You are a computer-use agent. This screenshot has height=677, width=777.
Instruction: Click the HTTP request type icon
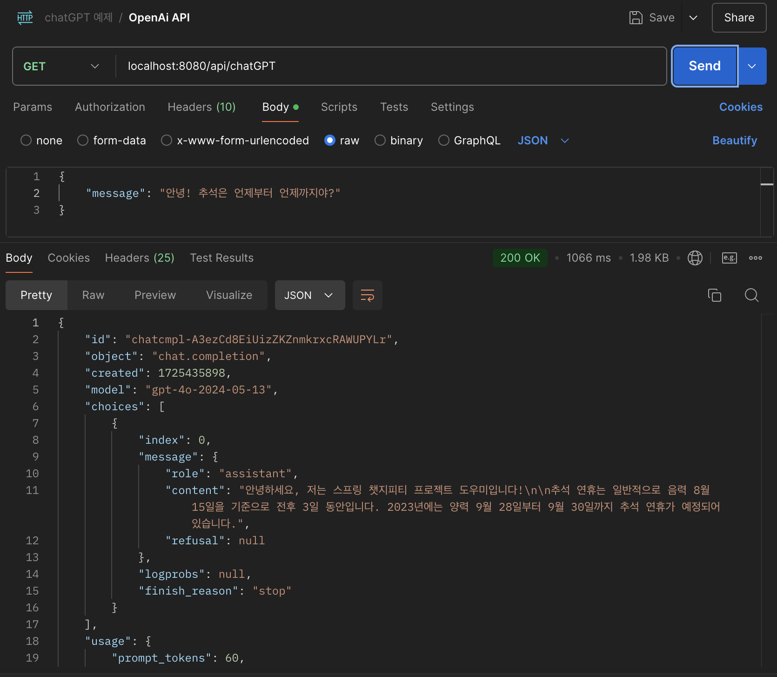click(25, 18)
